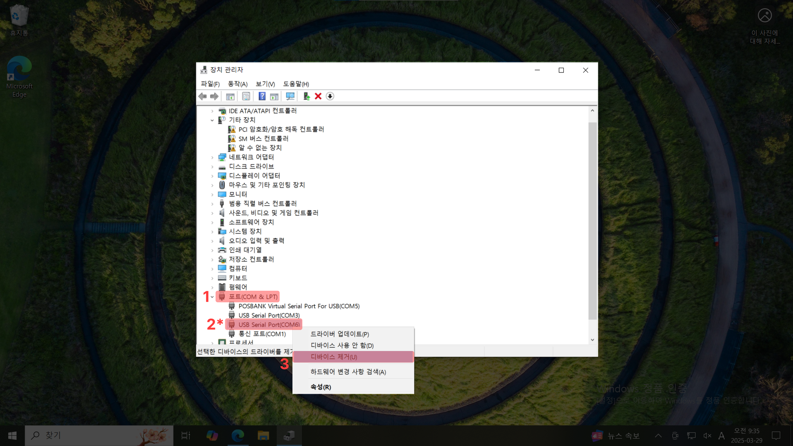793x446 pixels.
Task: Open the 도움말(H) menu
Action: click(x=296, y=84)
